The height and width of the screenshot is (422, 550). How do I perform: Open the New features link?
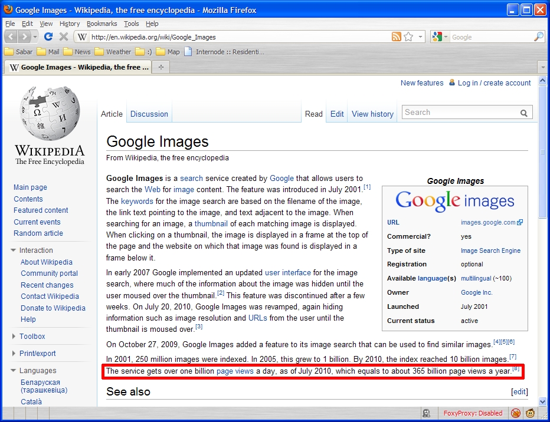click(422, 83)
